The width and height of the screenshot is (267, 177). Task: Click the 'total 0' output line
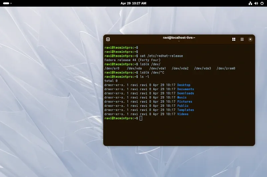pyautogui.click(x=111, y=81)
